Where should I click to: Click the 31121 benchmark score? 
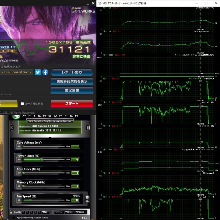[x=69, y=49]
